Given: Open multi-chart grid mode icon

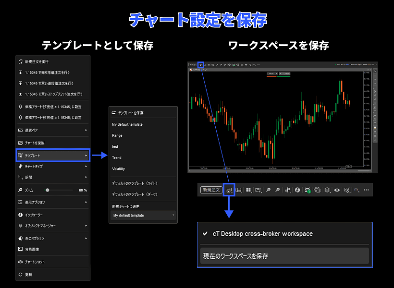Looking at the screenshot, I should click(x=248, y=190).
